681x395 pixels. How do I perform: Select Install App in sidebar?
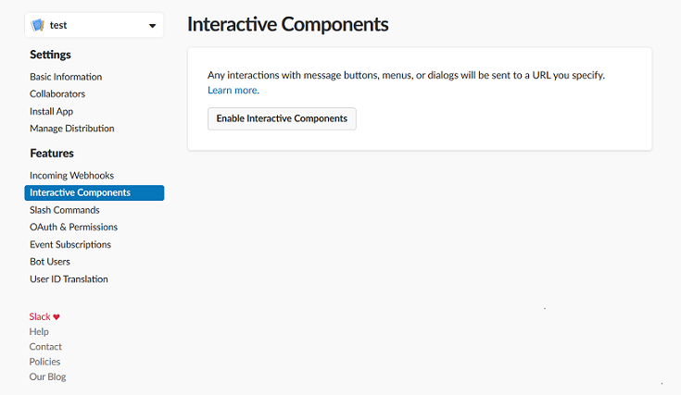(51, 111)
